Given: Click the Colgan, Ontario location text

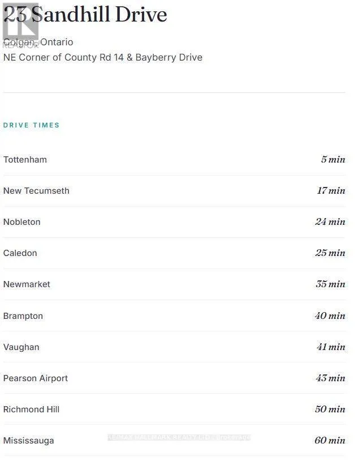Looking at the screenshot, I should (x=38, y=42).
